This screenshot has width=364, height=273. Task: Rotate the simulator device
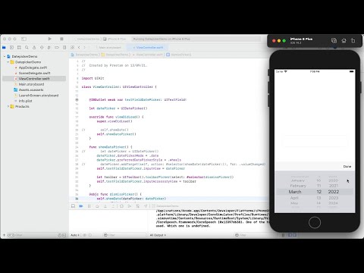coord(353,40)
